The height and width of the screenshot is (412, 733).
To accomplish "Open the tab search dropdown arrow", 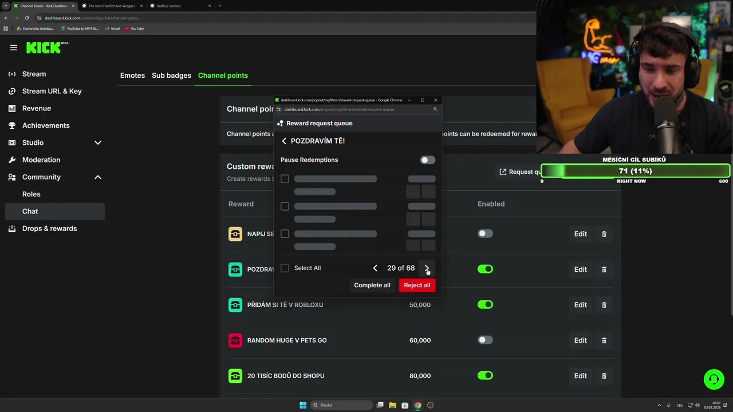I will click(5, 6).
